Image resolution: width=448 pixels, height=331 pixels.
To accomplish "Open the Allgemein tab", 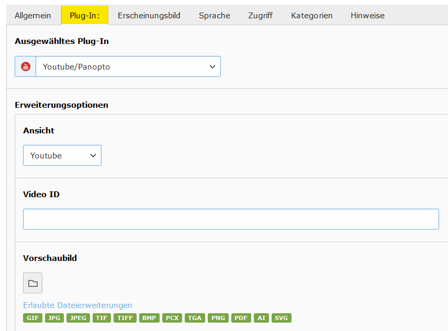I will pyautogui.click(x=33, y=15).
